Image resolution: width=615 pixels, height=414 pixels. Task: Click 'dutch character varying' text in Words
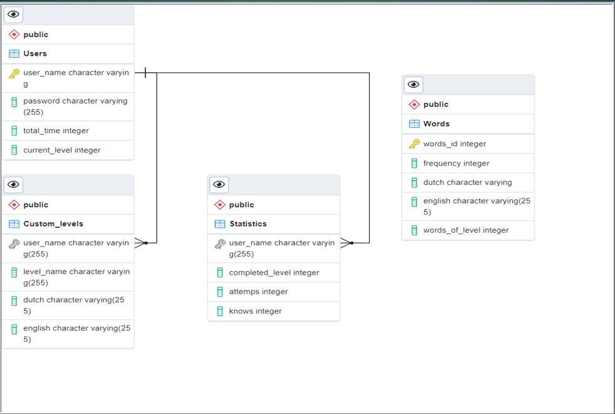point(468,183)
